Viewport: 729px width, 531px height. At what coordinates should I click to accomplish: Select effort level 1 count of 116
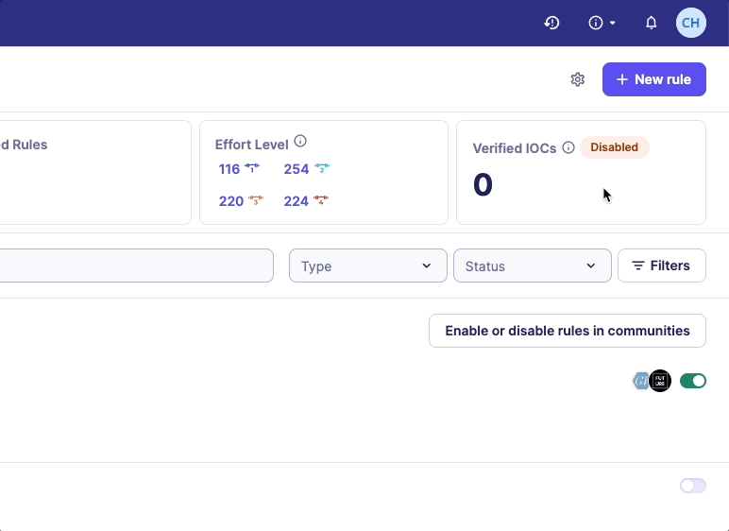tap(229, 169)
